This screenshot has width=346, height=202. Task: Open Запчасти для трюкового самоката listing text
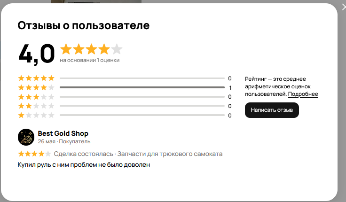pyautogui.click(x=170, y=154)
